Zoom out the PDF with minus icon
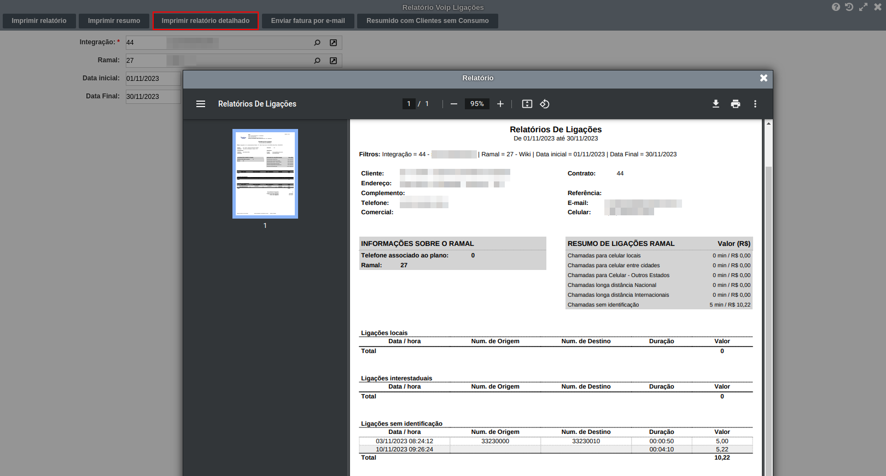 tap(454, 104)
